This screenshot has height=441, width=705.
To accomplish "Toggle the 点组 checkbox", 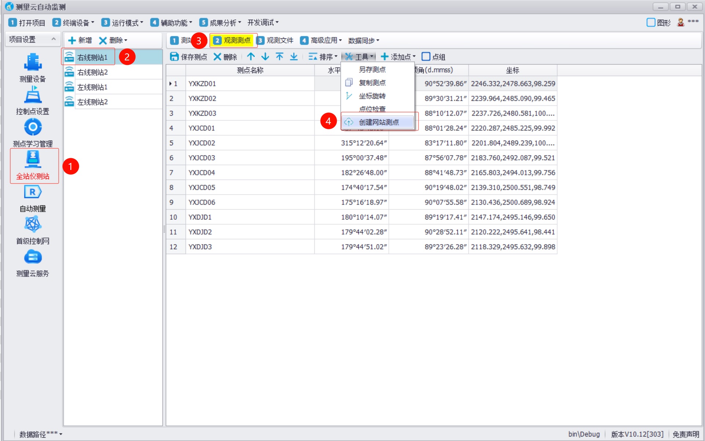I will click(426, 57).
